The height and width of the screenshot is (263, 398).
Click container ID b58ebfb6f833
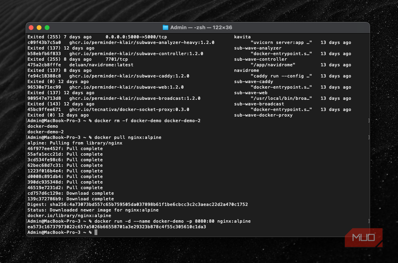coord(44,54)
